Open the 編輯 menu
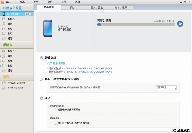This screenshot has width=192, height=133. [x=36, y=2]
